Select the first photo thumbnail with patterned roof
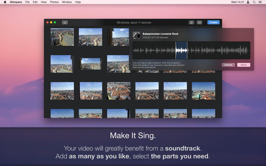This screenshot has height=166, width=266. pyautogui.click(x=62, y=37)
